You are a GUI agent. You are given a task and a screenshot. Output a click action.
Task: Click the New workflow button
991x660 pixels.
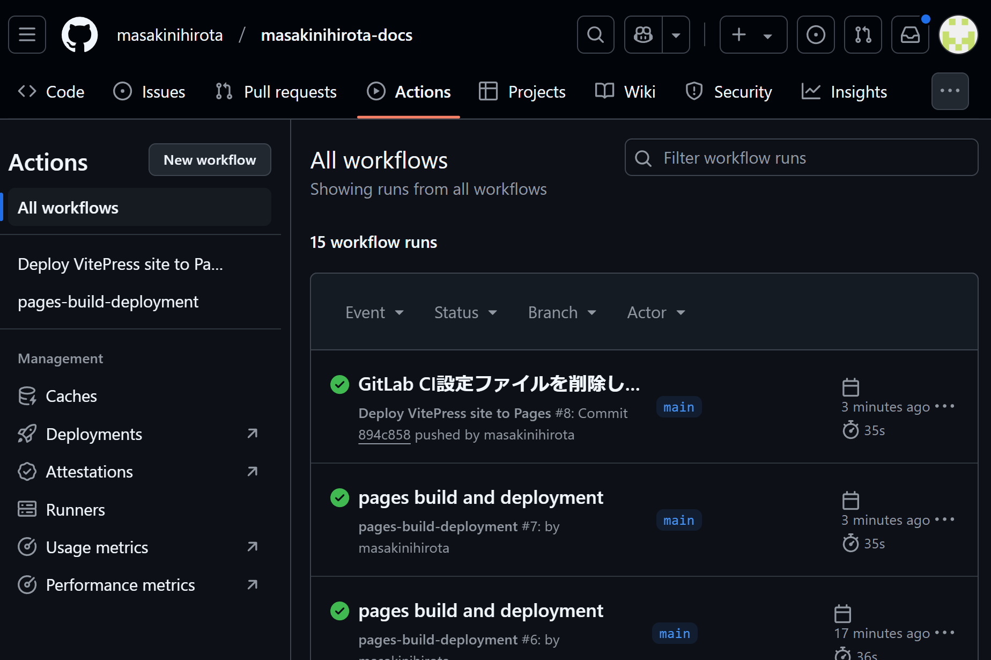tap(210, 159)
